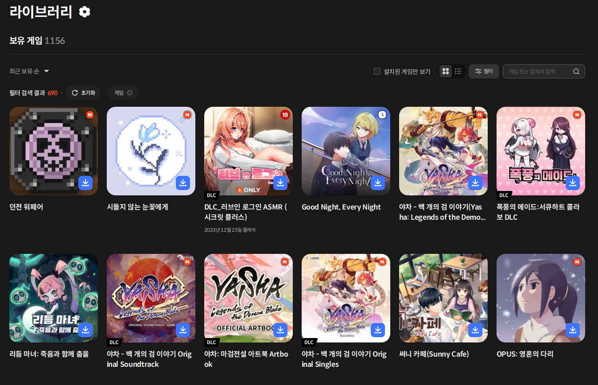Open the 필터 filter panel
Image resolution: width=598 pixels, height=385 pixels.
pyautogui.click(x=484, y=71)
